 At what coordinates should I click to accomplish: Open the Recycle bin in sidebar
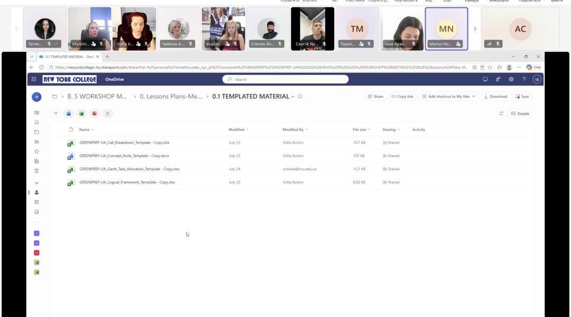point(36,171)
